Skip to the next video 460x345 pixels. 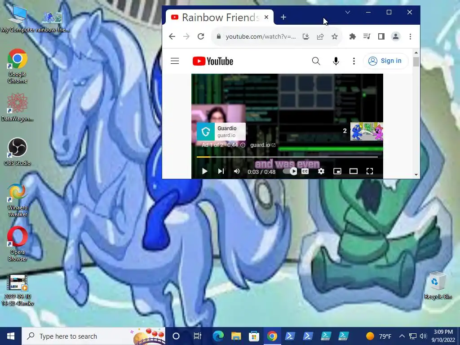221,171
